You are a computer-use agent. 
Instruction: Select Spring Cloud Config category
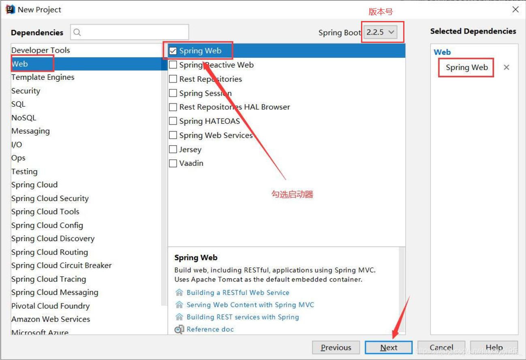click(x=86, y=225)
